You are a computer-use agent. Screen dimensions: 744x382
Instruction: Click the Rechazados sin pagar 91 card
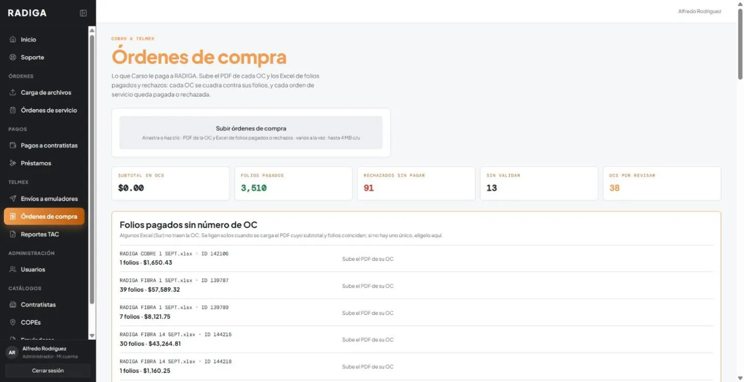pos(416,184)
